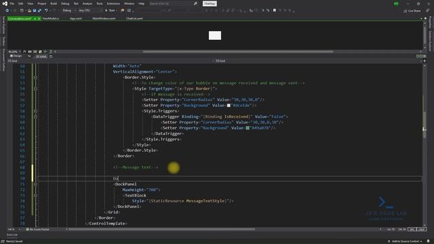Click the IsReceived binding text

pos(237,117)
